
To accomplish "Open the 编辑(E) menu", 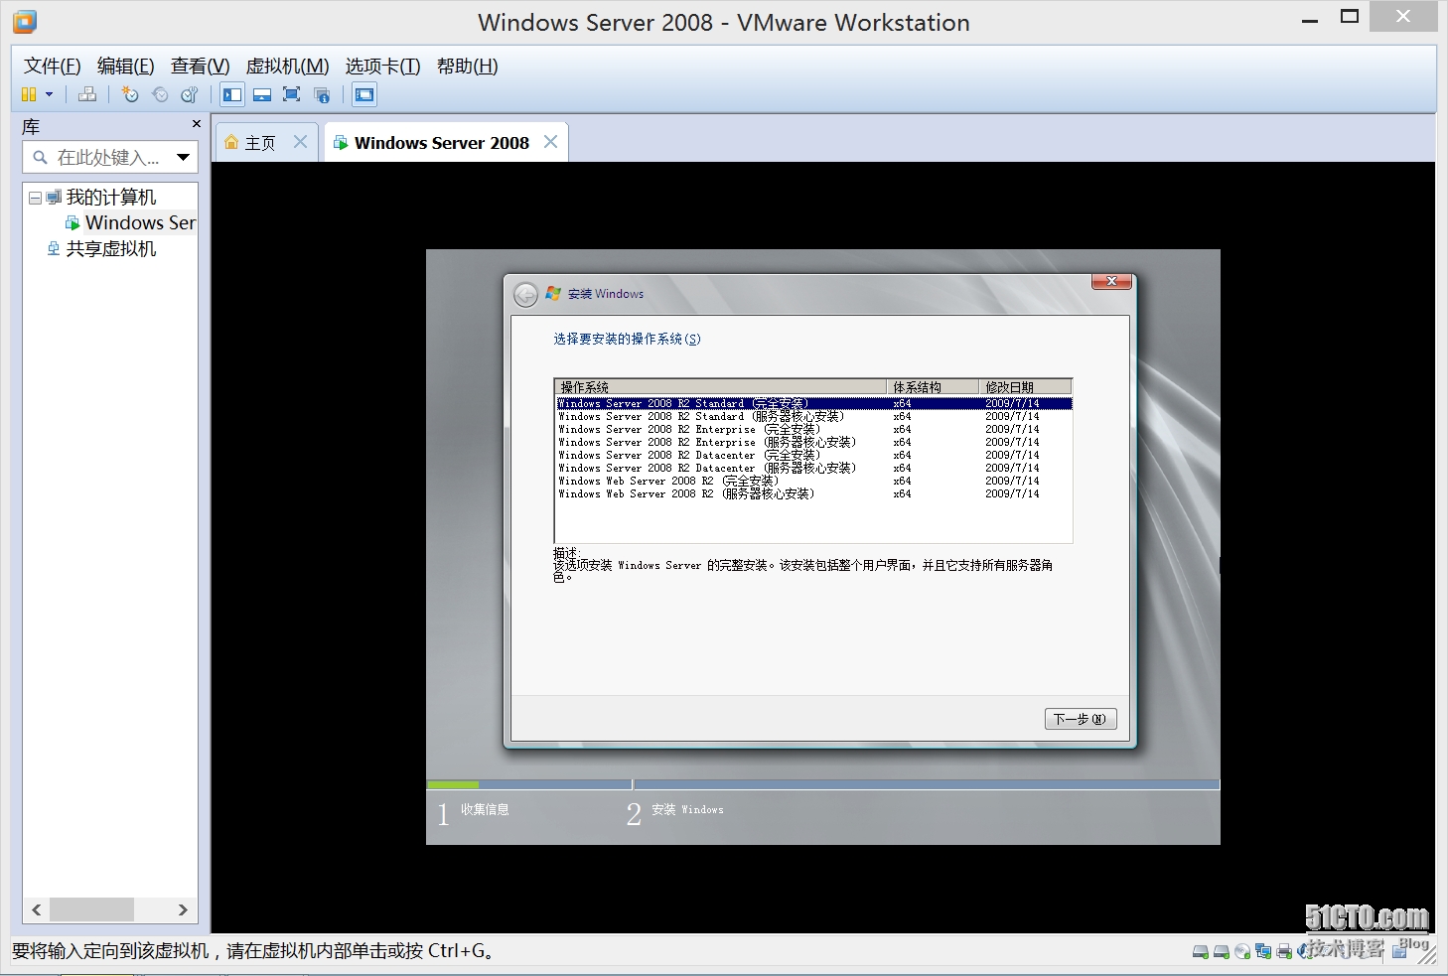I will click(125, 67).
